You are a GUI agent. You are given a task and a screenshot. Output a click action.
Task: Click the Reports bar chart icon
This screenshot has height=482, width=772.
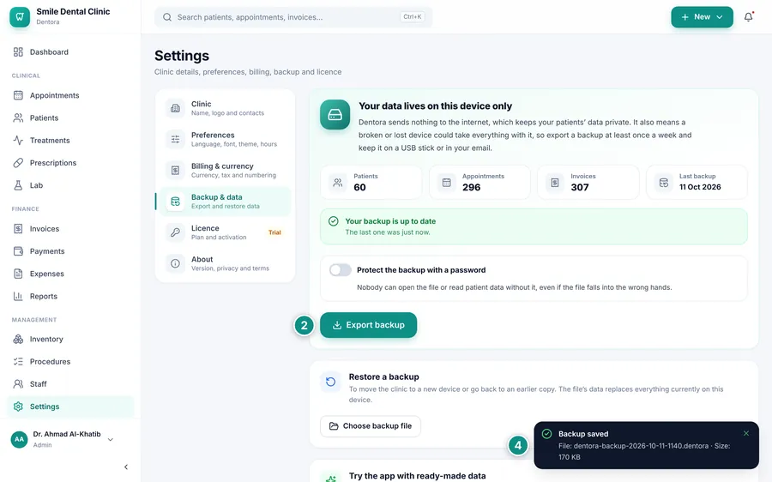[18, 296]
